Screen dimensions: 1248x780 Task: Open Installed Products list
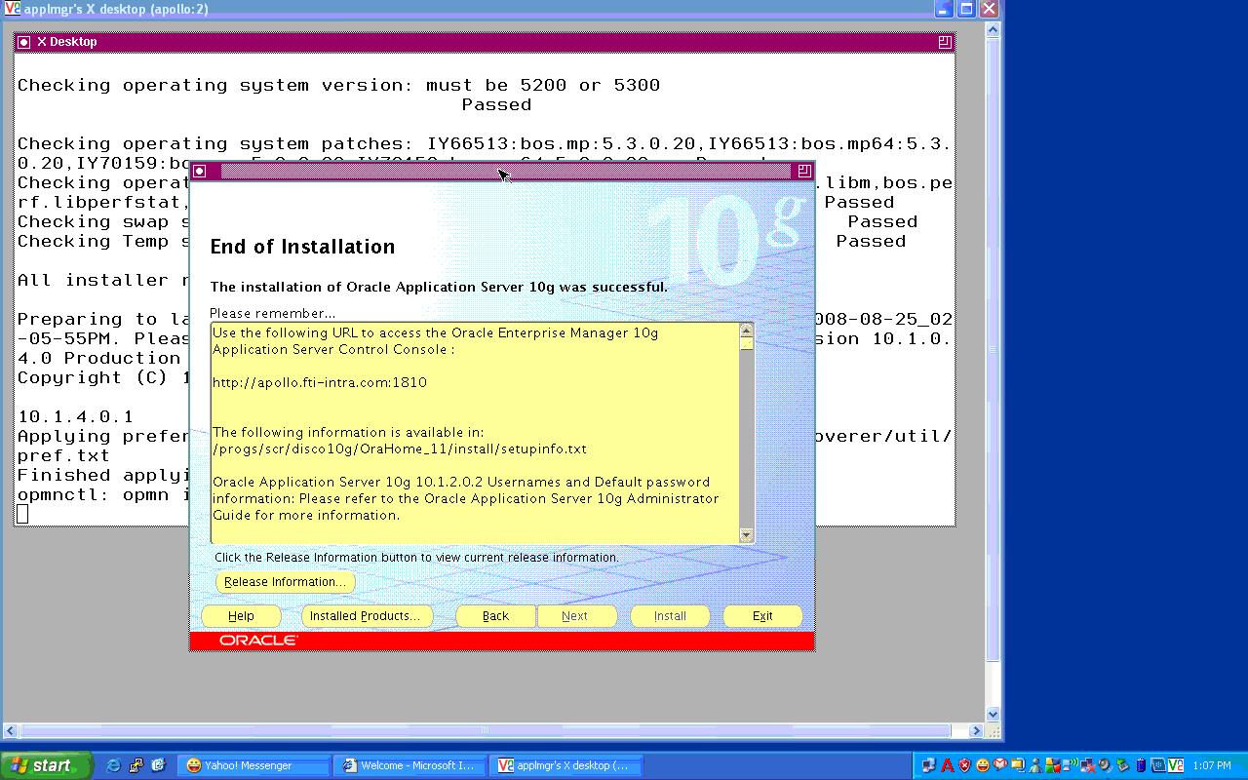[365, 616]
